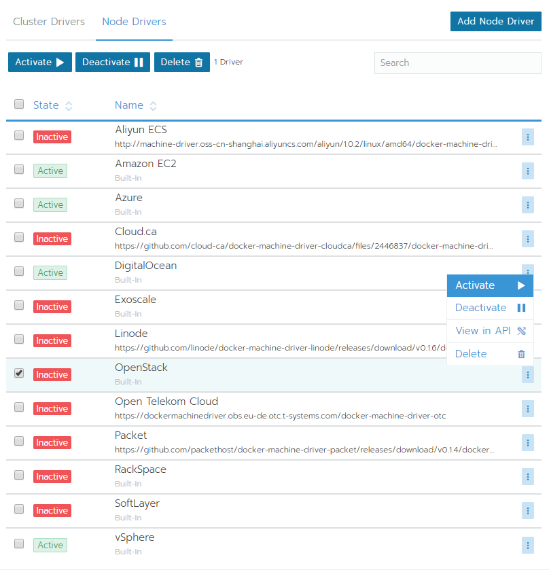Toggle the select-all drivers checkbox
Viewport: 549px width, 570px height.
[19, 105]
